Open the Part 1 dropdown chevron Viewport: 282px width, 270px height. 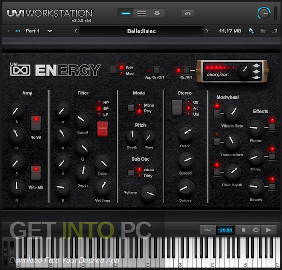coord(50,31)
